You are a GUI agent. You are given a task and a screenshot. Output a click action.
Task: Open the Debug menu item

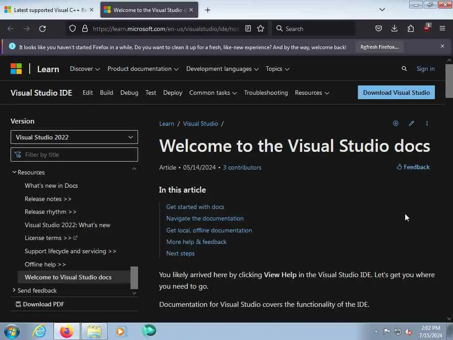[129, 93]
